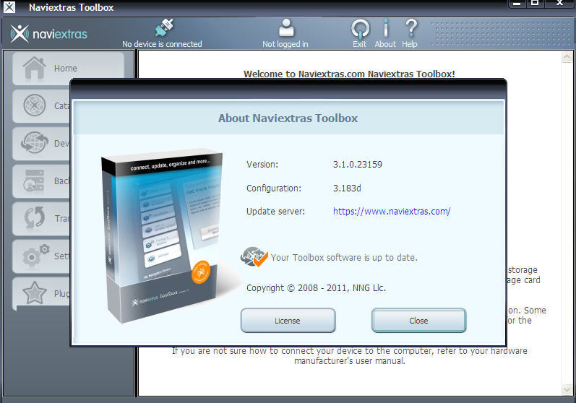Click the 'Your Toolbox software is up to date.' text
Image resolution: width=576 pixels, height=403 pixels.
pyautogui.click(x=344, y=258)
